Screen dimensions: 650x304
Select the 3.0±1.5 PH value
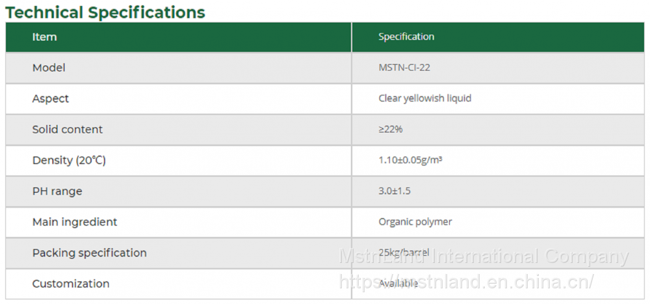tap(395, 191)
